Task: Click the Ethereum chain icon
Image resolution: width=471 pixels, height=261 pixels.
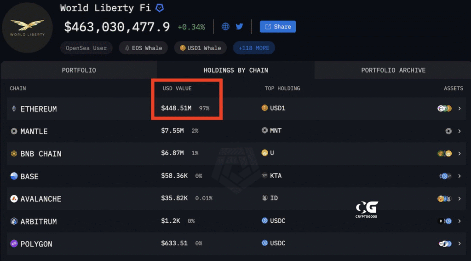Action: coord(14,109)
